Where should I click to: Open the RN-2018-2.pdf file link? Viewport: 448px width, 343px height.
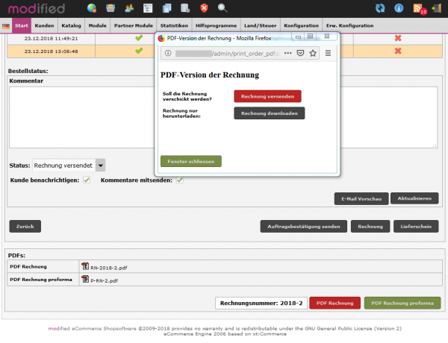109,268
